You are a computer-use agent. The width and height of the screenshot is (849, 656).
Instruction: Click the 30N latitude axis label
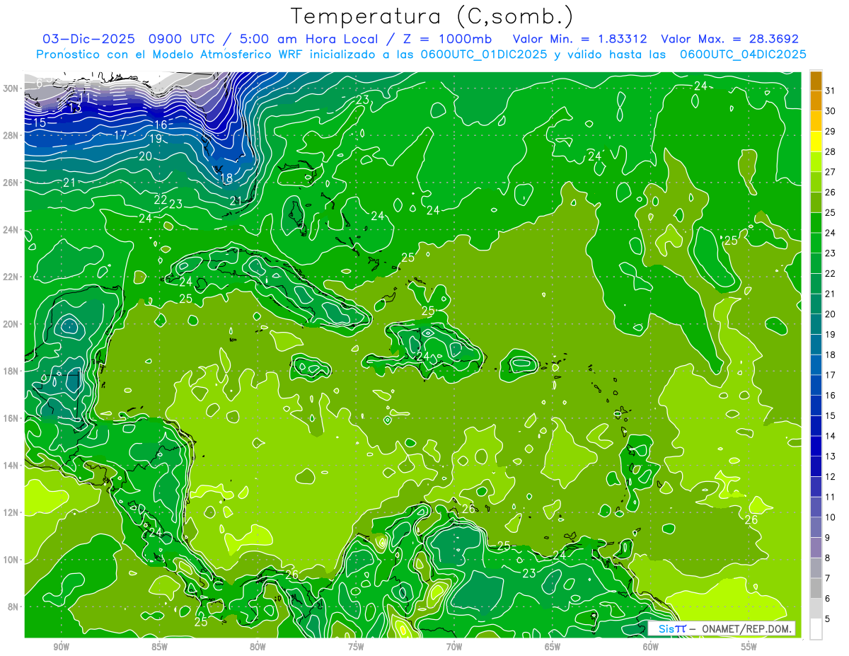pyautogui.click(x=11, y=88)
